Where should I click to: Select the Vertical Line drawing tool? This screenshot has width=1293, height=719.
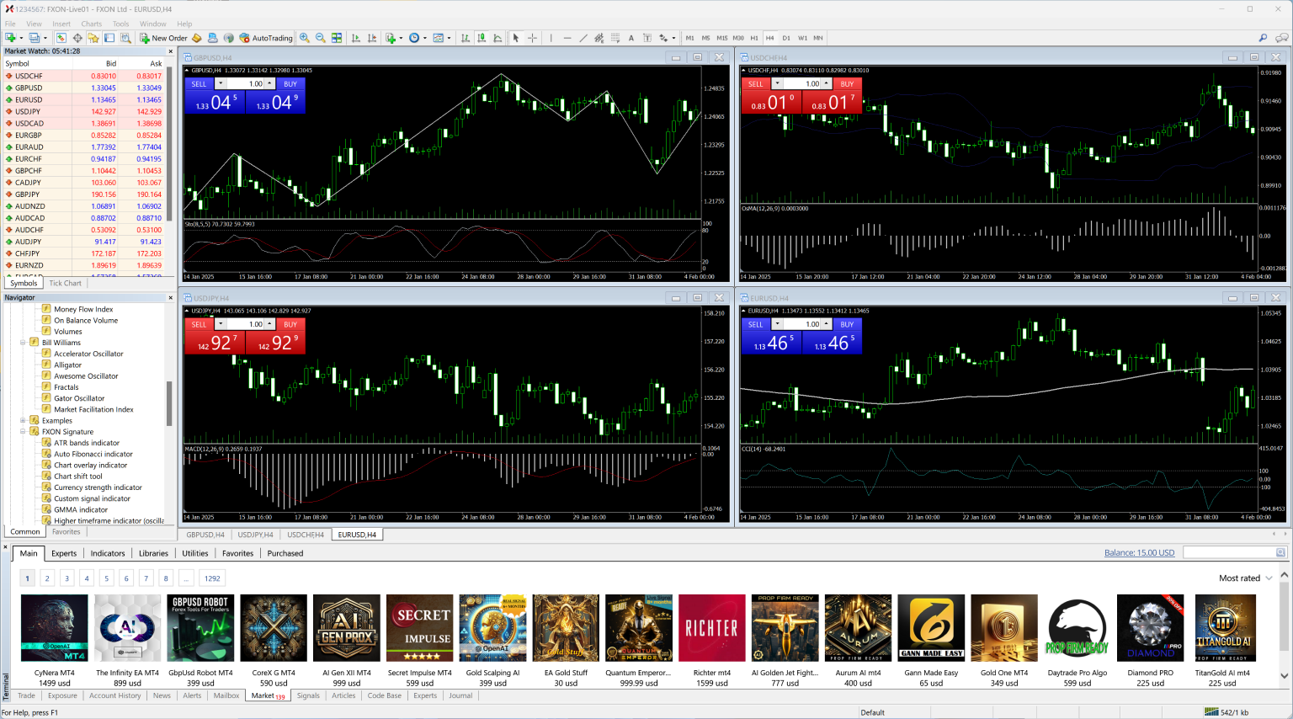click(x=551, y=38)
